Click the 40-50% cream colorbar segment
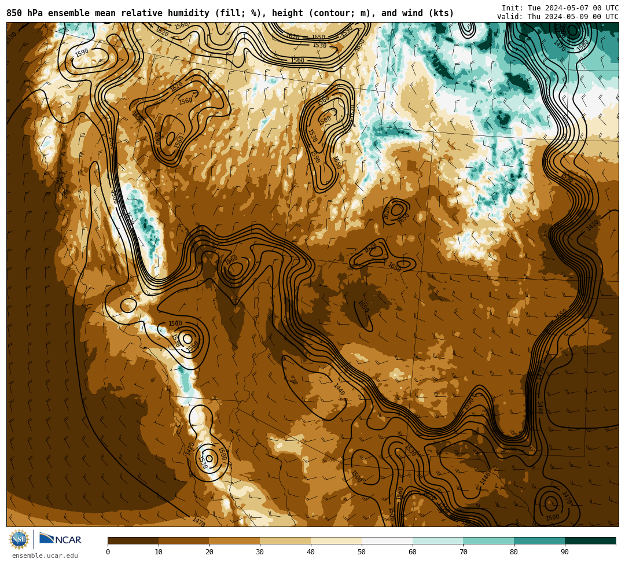The width and height of the screenshot is (625, 563). [x=336, y=540]
